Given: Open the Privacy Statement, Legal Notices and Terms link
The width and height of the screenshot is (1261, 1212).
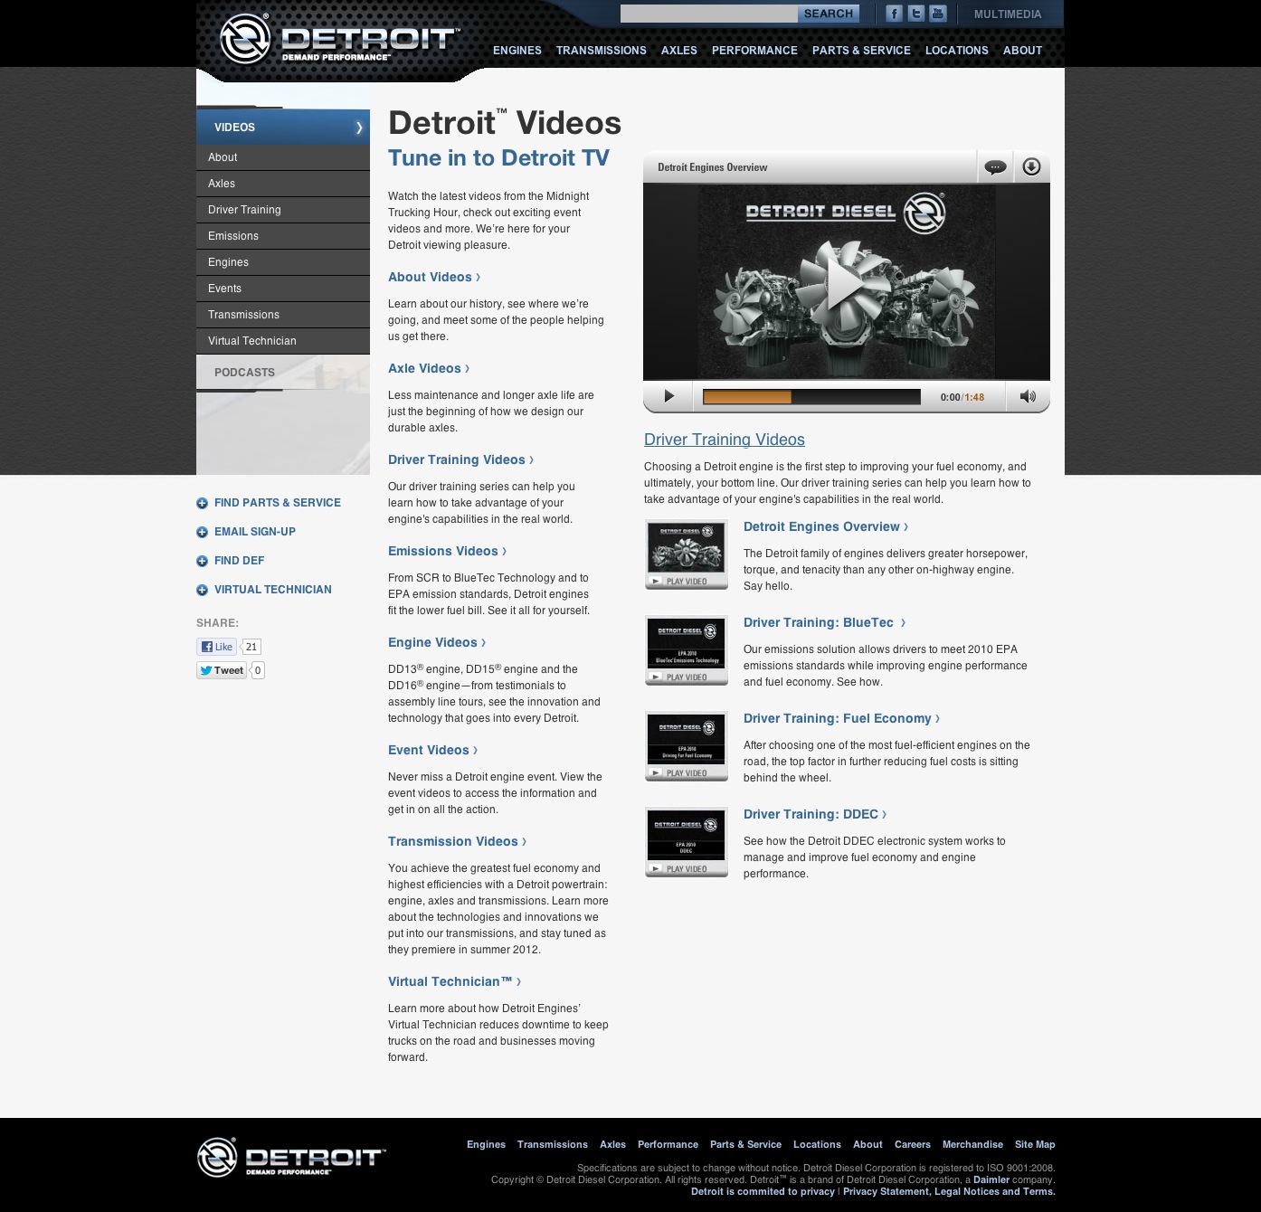Looking at the screenshot, I should pyautogui.click(x=949, y=1191).
